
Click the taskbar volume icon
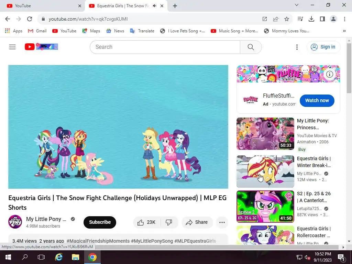pos(307,257)
